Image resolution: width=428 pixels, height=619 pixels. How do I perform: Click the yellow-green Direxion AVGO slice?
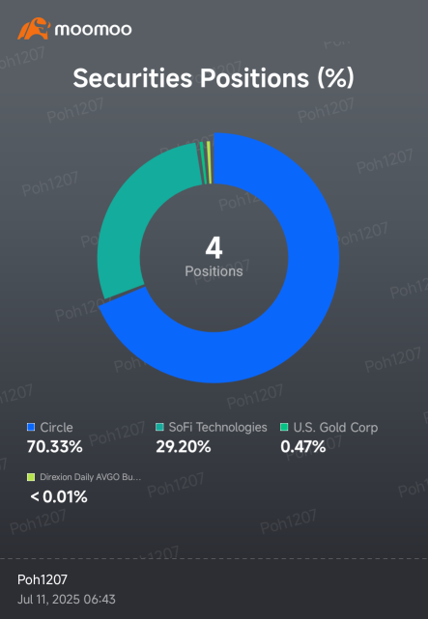209,162
